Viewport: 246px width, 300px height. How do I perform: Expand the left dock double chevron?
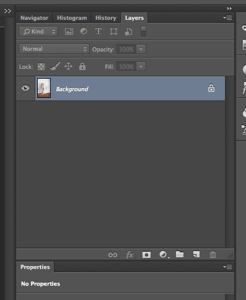[x=7, y=11]
